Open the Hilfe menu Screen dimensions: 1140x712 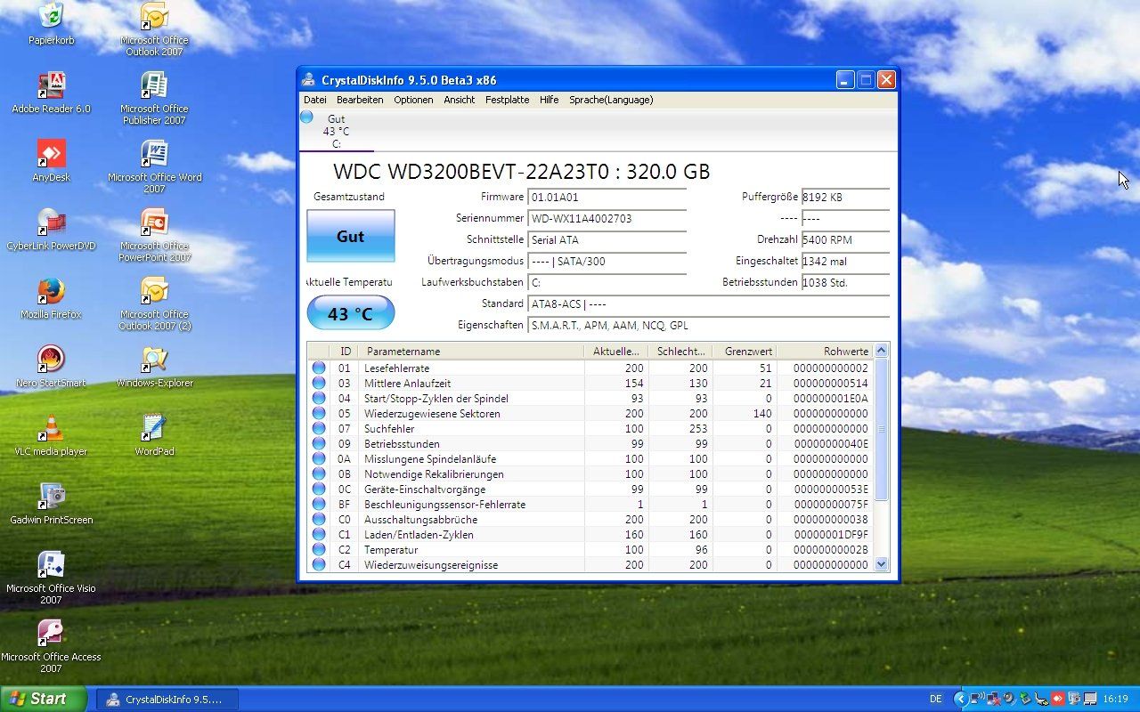click(x=550, y=100)
